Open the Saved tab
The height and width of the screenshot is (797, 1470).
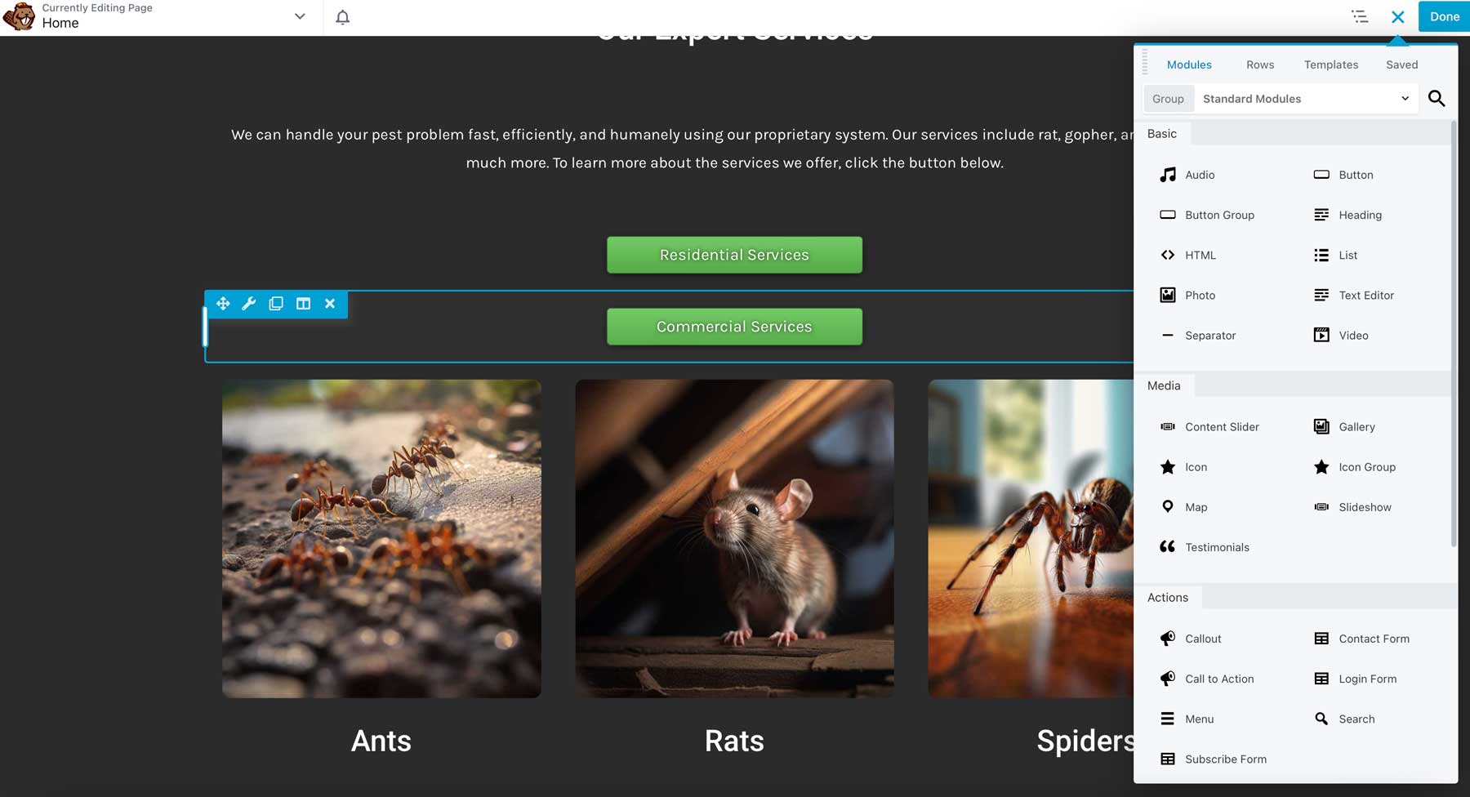(x=1401, y=65)
